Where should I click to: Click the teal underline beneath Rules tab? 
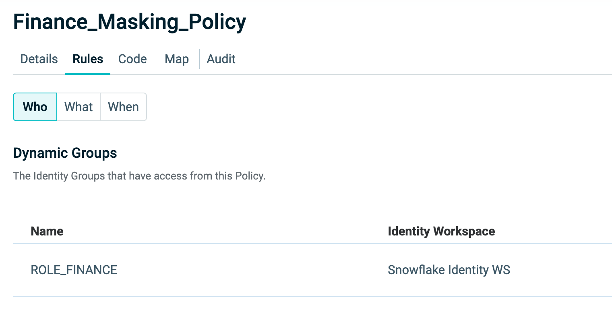pyautogui.click(x=88, y=74)
